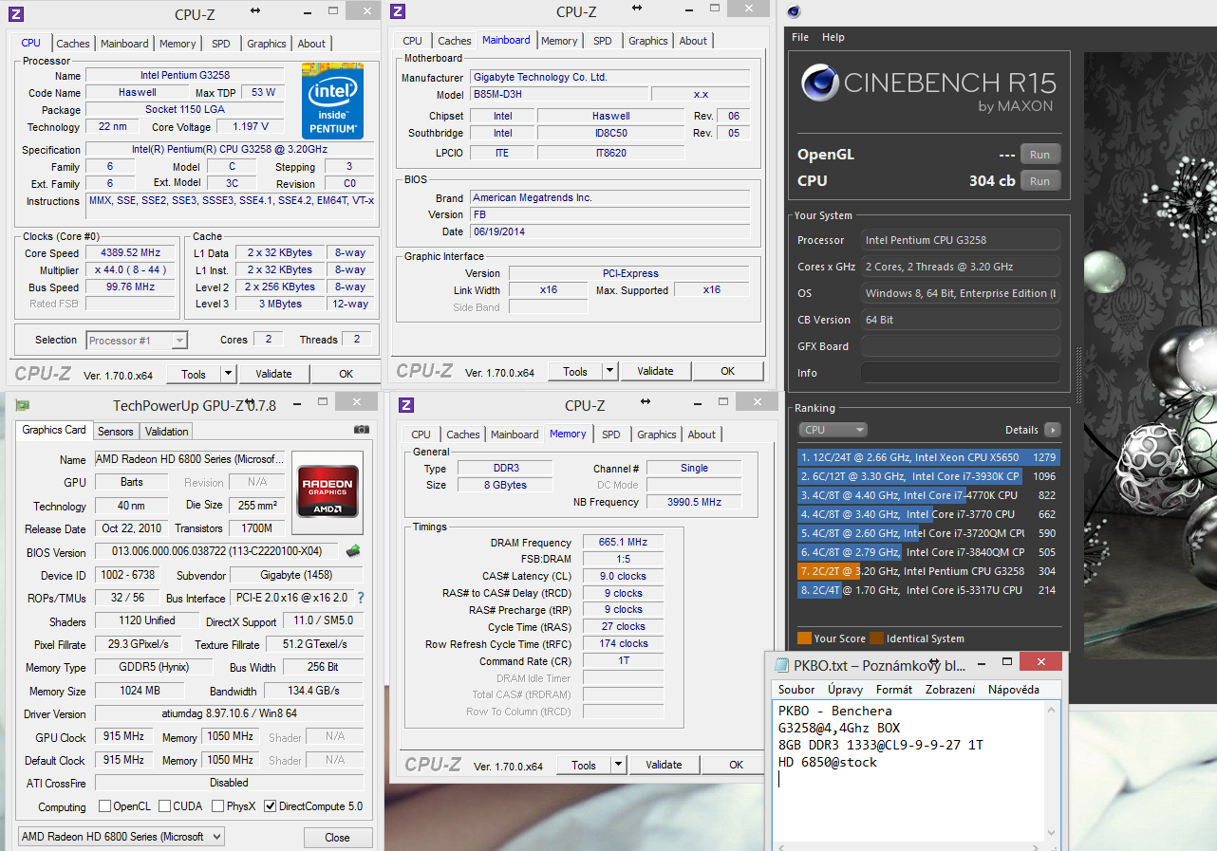This screenshot has height=851, width=1217.
Task: Select the Core i7-4770K ranking row
Action: (927, 495)
